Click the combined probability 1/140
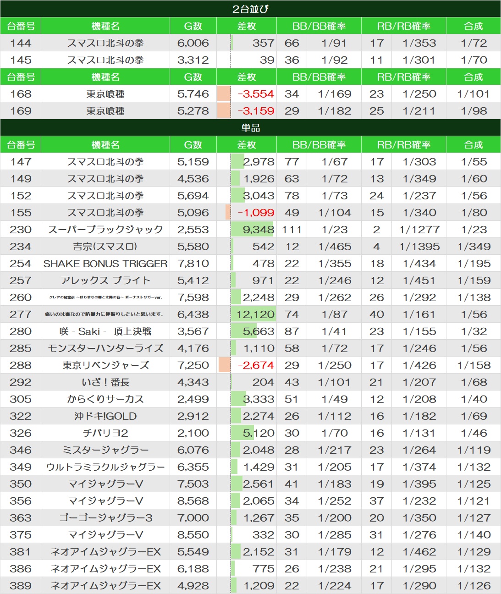This screenshot has width=501, height=594. [473, 535]
